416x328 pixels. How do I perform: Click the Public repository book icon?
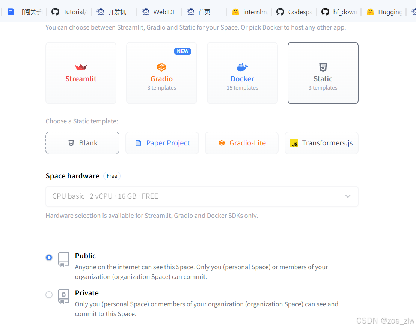[64, 259]
